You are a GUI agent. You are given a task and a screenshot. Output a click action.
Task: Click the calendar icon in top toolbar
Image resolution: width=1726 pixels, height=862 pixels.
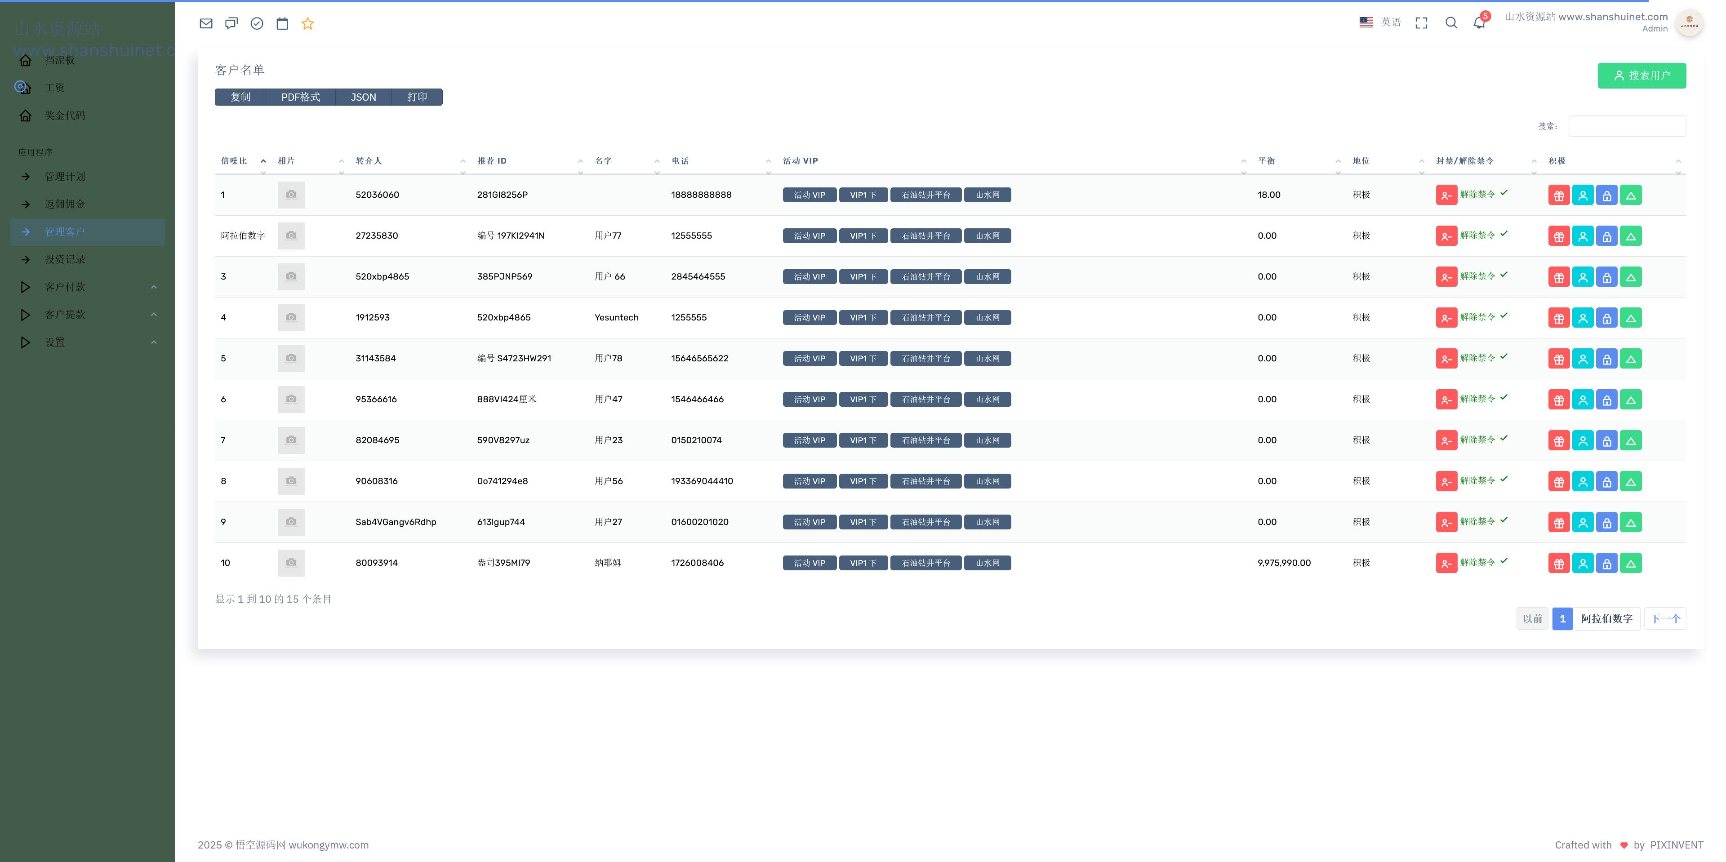click(x=282, y=23)
